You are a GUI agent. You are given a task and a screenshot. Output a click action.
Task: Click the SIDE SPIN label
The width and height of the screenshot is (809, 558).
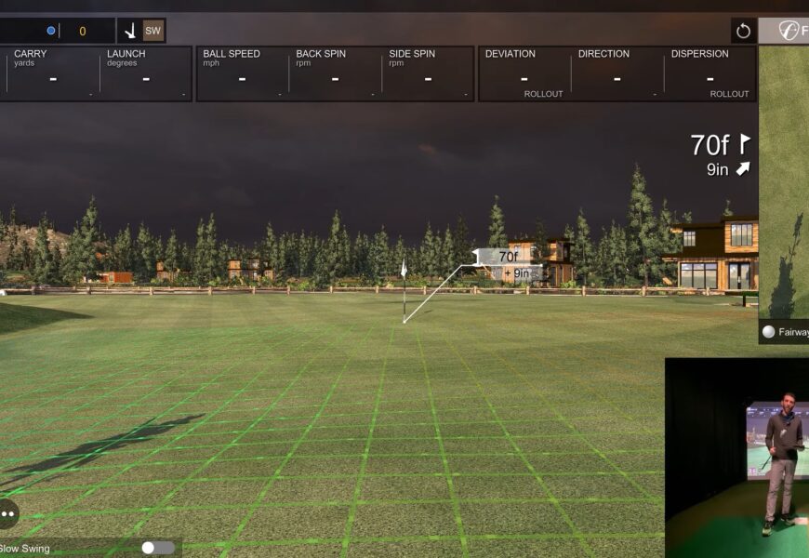click(412, 54)
